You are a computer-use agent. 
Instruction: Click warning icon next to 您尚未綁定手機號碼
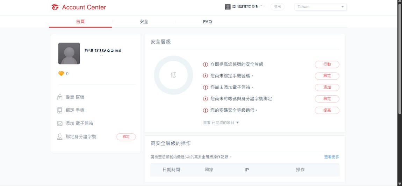pyautogui.click(x=206, y=76)
